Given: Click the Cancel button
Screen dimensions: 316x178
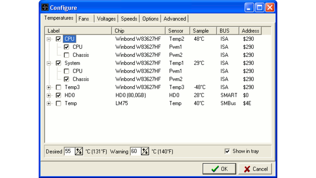Looking at the screenshot, I should (x=255, y=169).
